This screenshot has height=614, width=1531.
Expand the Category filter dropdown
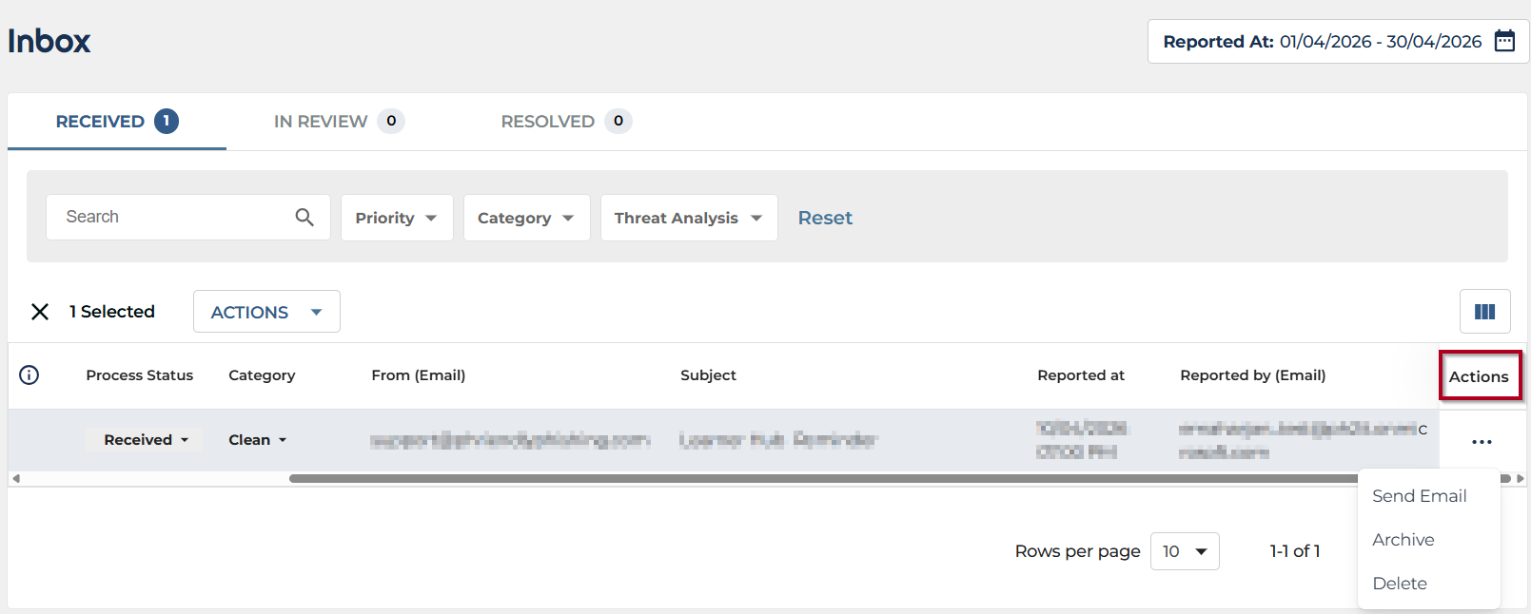[525, 218]
